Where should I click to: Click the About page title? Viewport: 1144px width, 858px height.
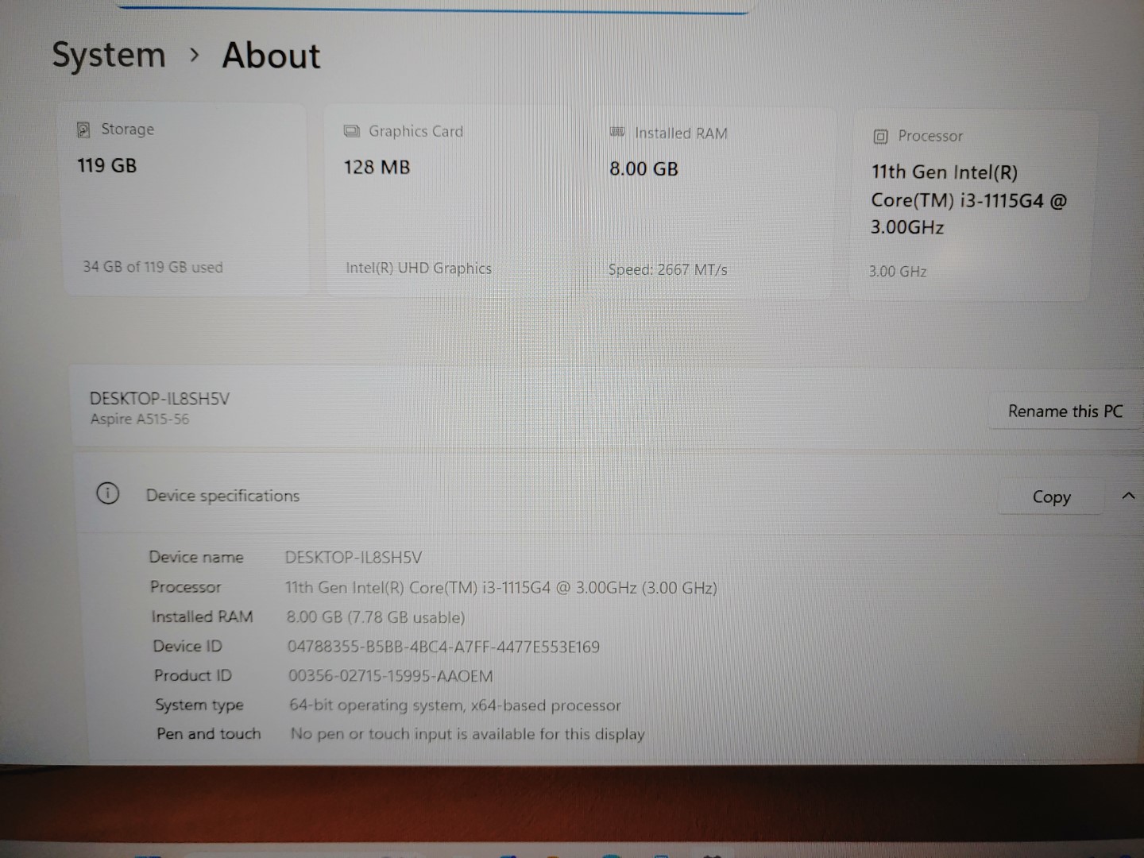[271, 56]
